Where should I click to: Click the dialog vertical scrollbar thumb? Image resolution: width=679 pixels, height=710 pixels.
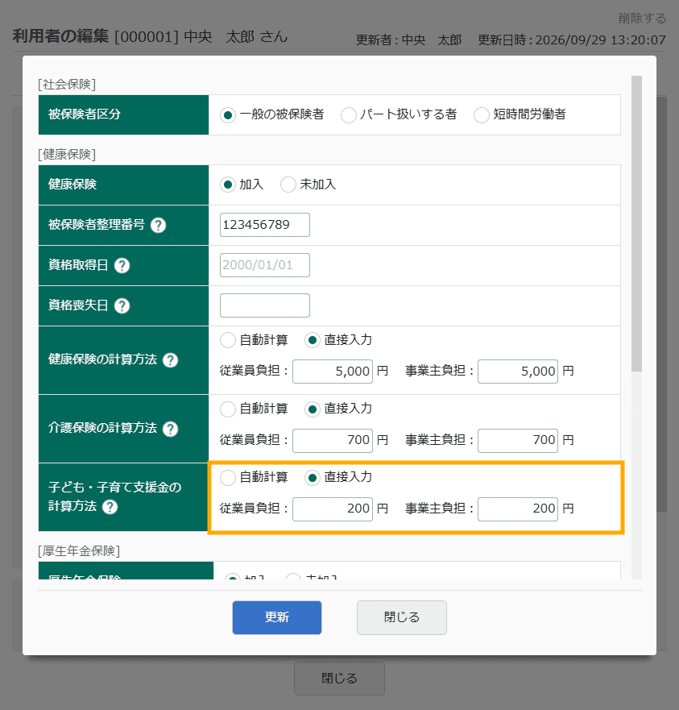[636, 224]
